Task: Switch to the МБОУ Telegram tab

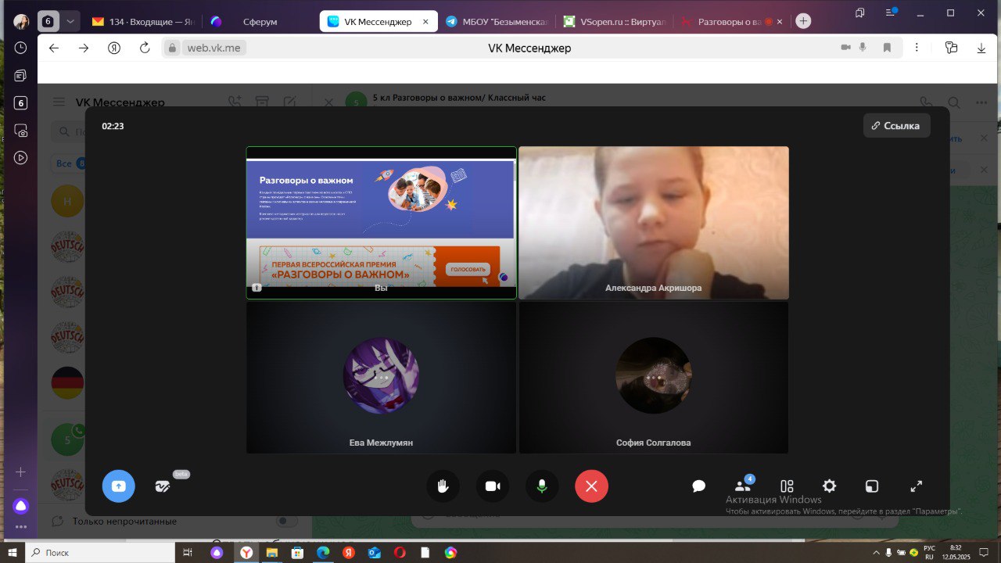Action: tap(497, 22)
